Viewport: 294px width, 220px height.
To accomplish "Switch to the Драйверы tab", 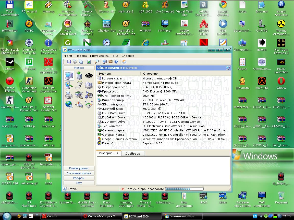I will pos(133,154).
